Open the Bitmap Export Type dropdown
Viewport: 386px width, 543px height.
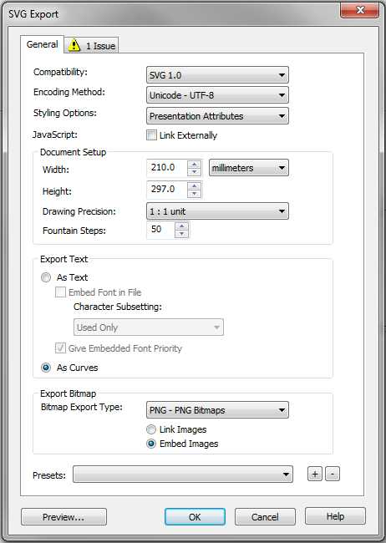click(x=217, y=410)
